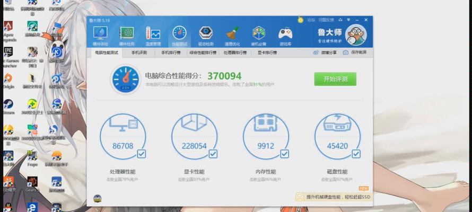
Task: Minimize the 鲁大师 window
Action: point(357,20)
